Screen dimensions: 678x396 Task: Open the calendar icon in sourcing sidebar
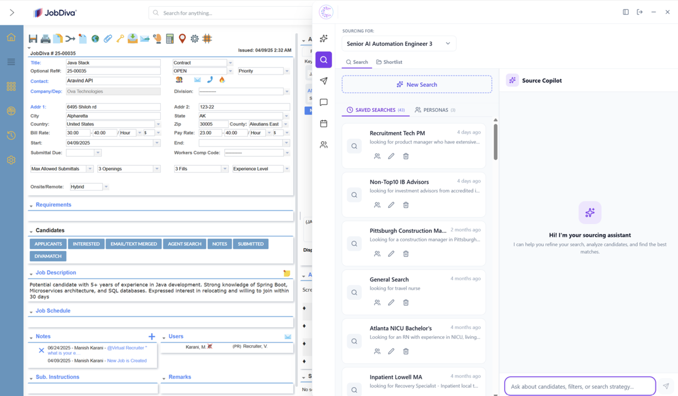pyautogui.click(x=324, y=123)
